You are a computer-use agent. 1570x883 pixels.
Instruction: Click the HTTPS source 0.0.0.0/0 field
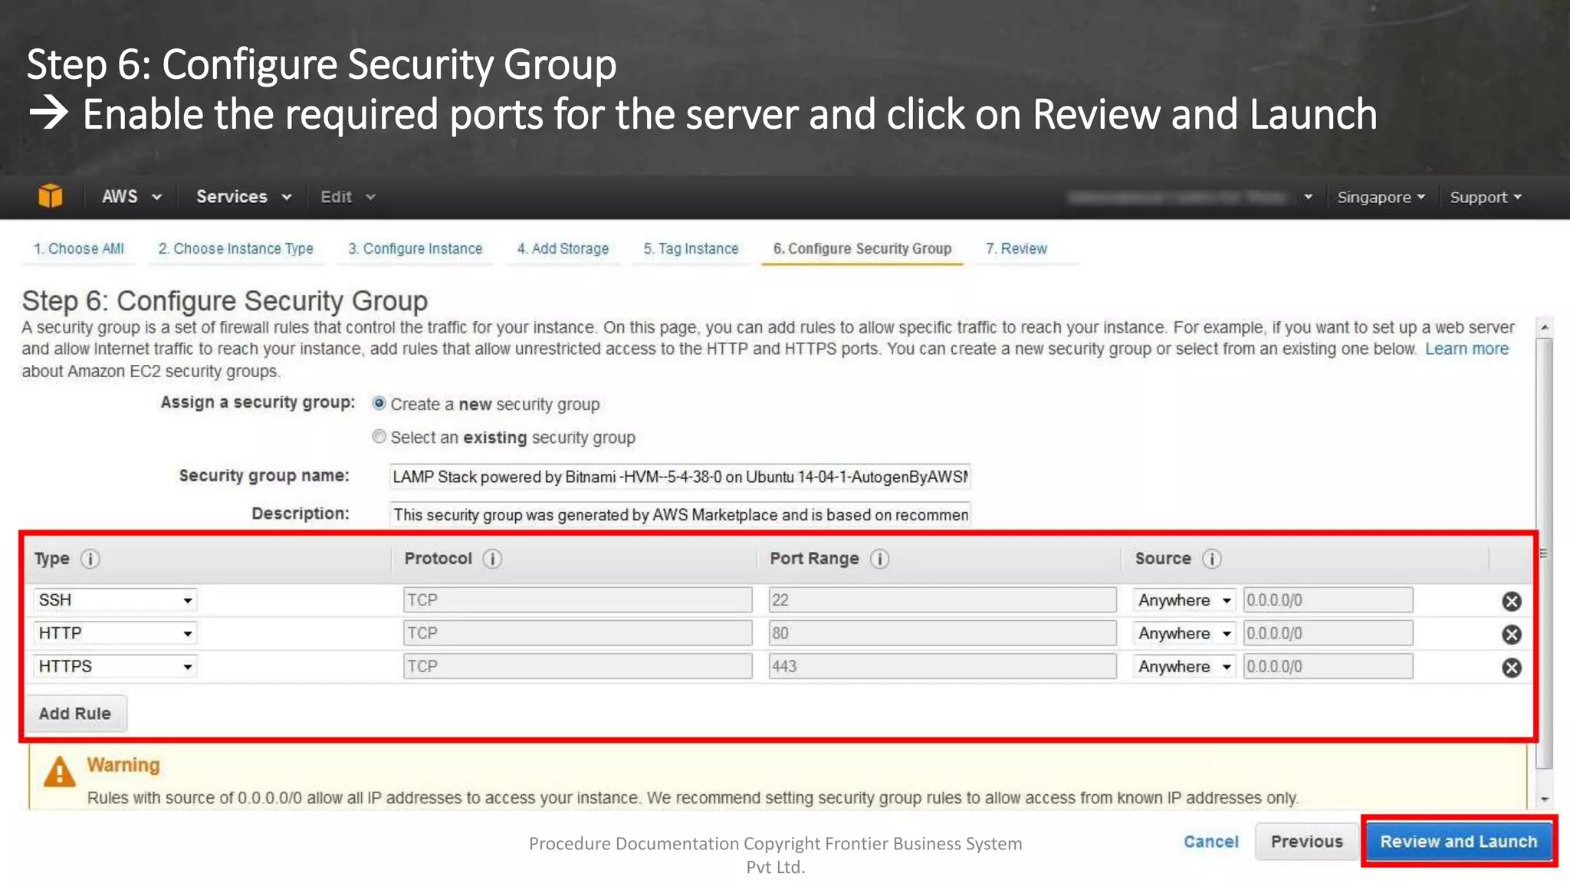point(1328,666)
